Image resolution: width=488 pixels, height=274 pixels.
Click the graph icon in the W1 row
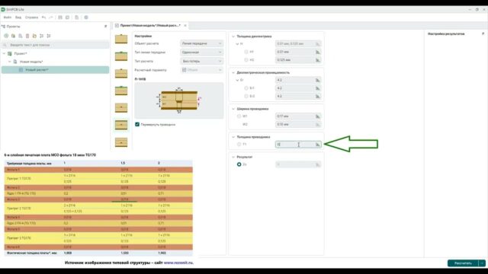coord(317,116)
